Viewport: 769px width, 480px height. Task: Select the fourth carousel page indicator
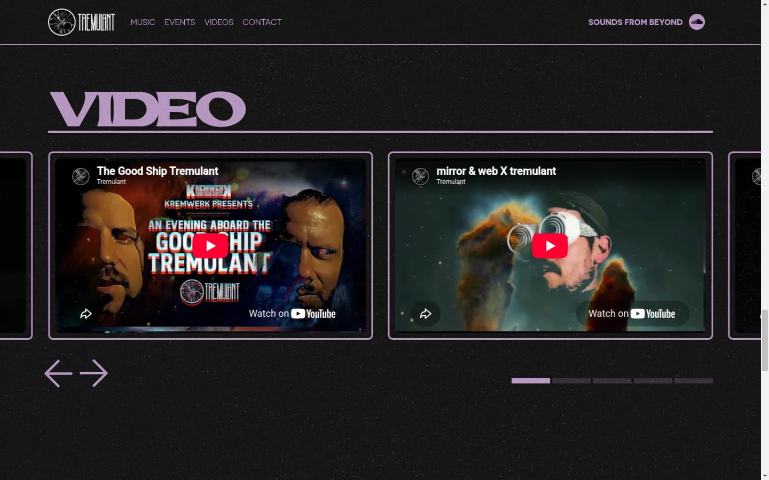point(653,381)
